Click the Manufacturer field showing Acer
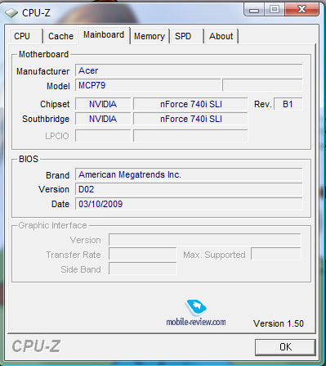 click(x=189, y=70)
